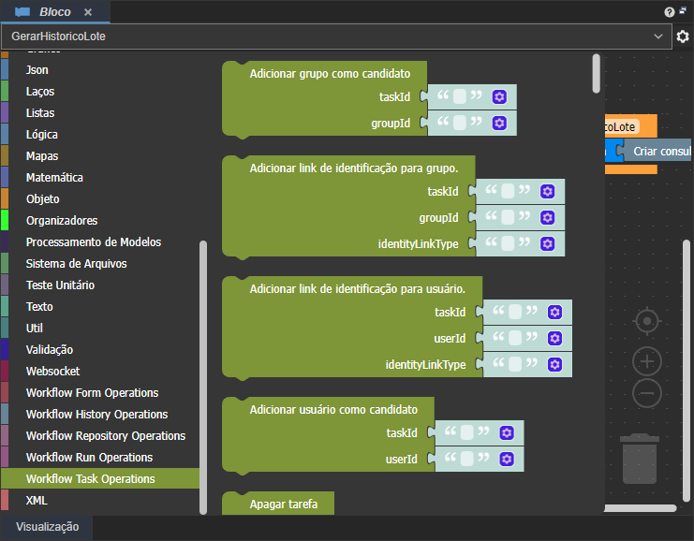Viewport: 694px width, 541px height.
Task: Click the category list vertical scrollbar
Action: click(x=203, y=377)
